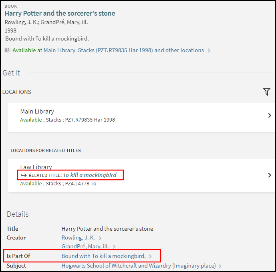Screen dimensions: 276x272
Task: Expand the Main Library location chevron
Action: pos(270,116)
